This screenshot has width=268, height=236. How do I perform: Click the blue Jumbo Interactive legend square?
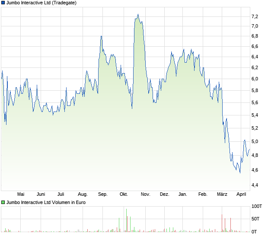tap(3, 3)
